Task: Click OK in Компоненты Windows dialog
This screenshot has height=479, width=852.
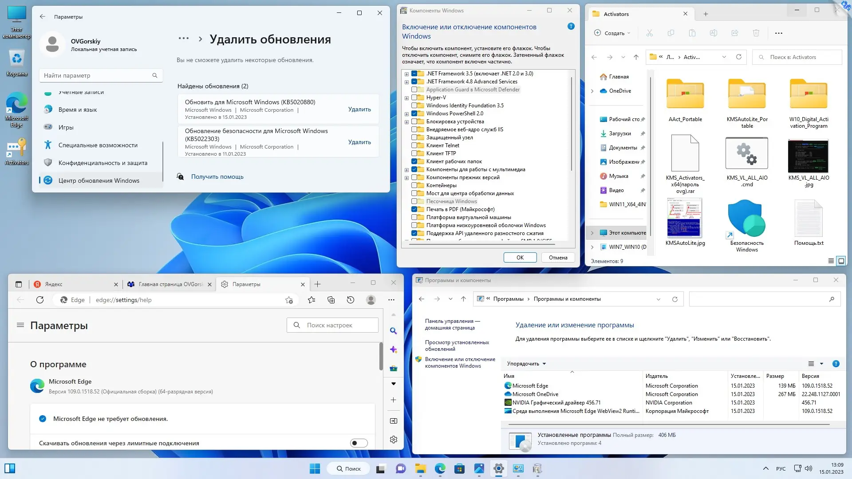Action: [x=519, y=257]
